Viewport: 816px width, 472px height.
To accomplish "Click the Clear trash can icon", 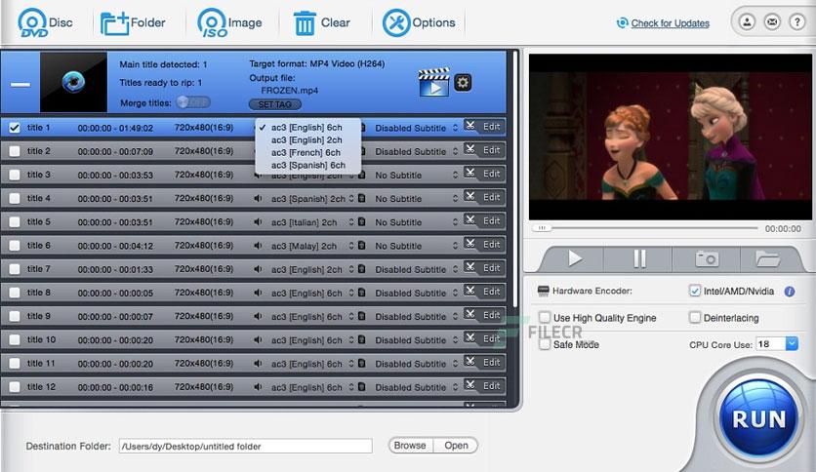I will click(305, 23).
